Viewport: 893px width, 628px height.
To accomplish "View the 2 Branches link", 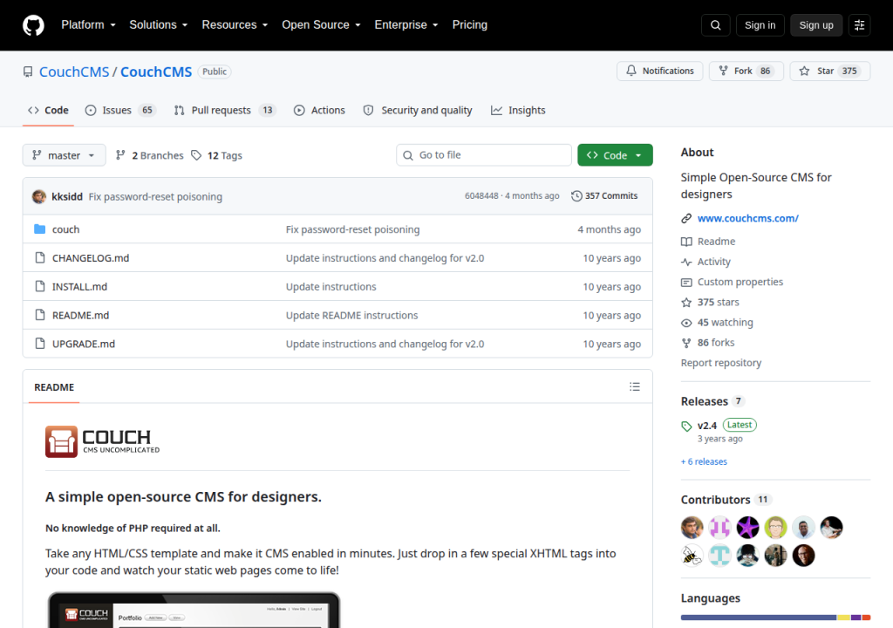I will pyautogui.click(x=150, y=155).
